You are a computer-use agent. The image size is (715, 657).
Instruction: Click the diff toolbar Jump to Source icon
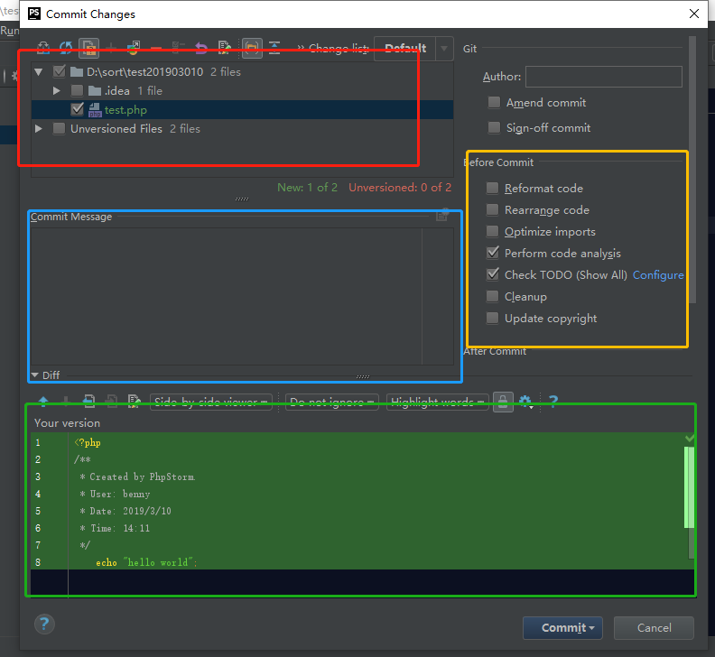click(134, 402)
